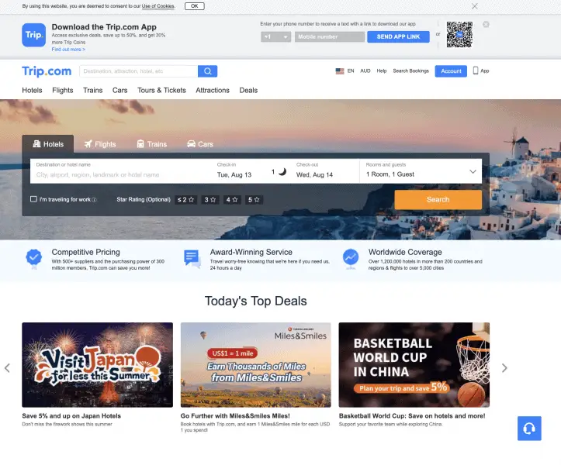Open the +1 country code dropdown
Image resolution: width=561 pixels, height=465 pixels.
(275, 37)
